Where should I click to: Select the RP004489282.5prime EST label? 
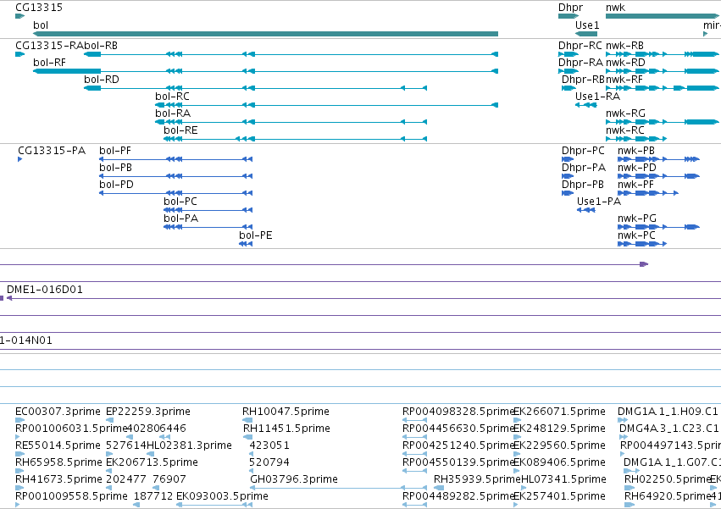(458, 496)
